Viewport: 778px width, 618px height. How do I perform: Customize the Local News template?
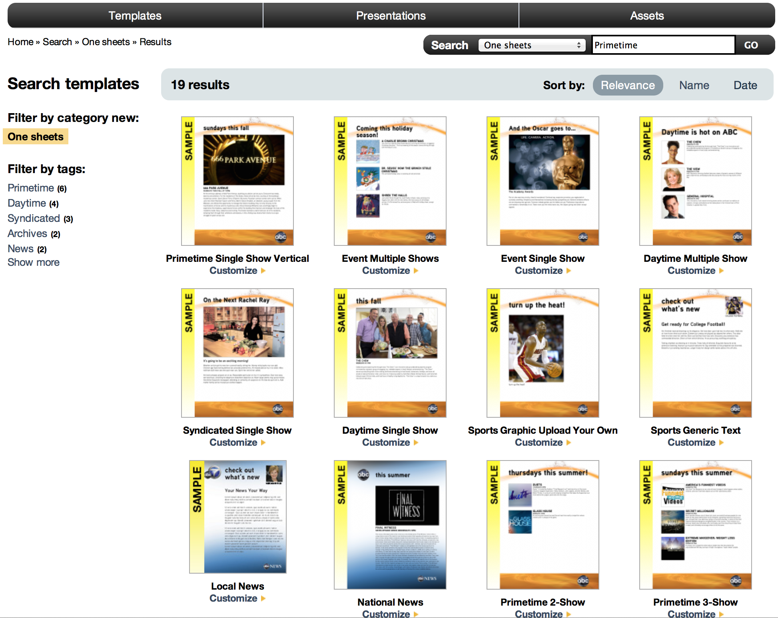237,598
